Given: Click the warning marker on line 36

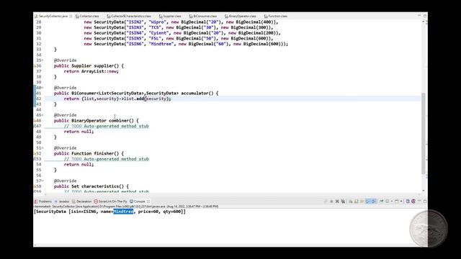Looking at the screenshot, I should coord(35,66).
